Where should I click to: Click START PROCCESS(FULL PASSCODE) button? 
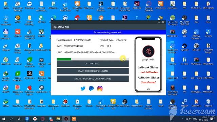click(93, 79)
